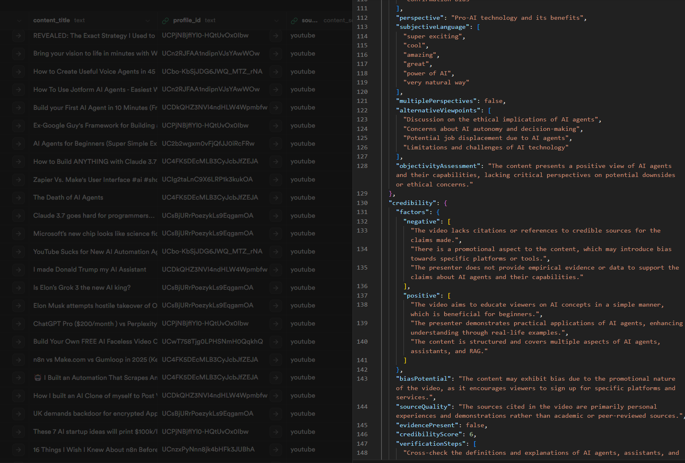Open arrow before 'Build Your Own FREE AI Faceless Video'
The height and width of the screenshot is (463, 685).
click(x=18, y=342)
